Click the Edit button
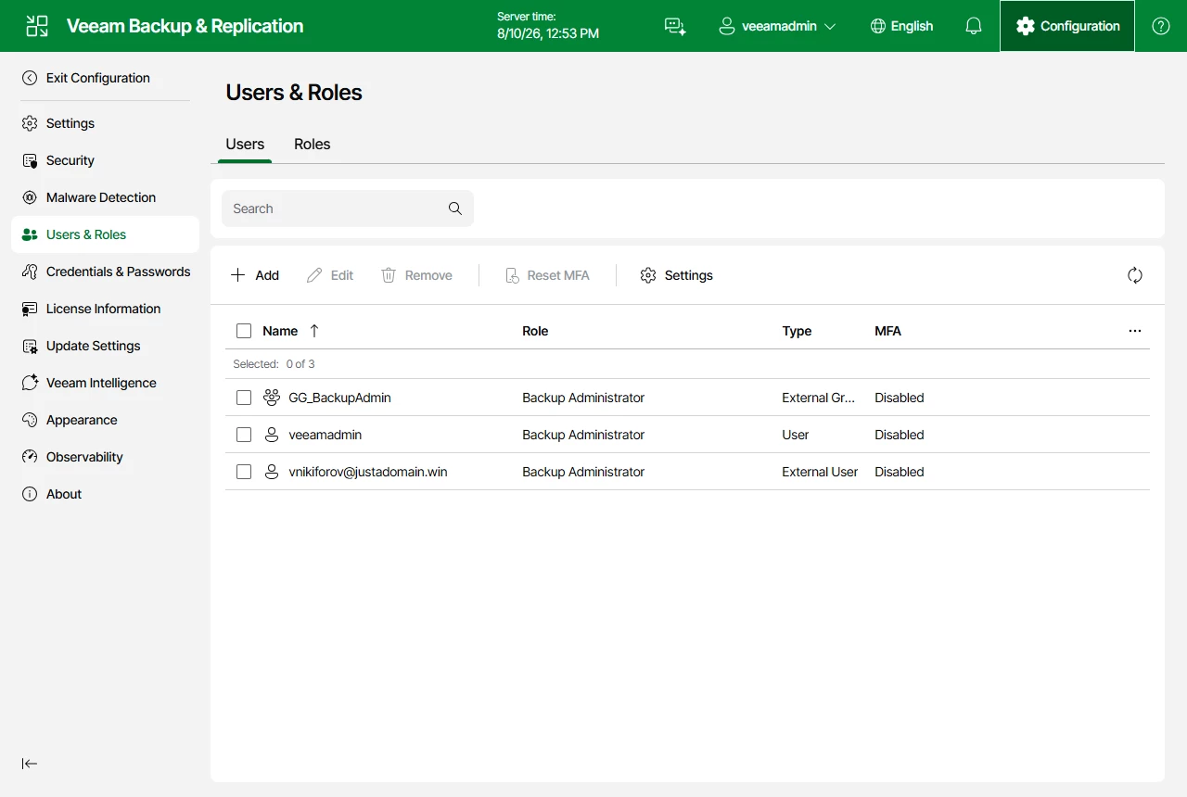Screen dimensions: 1187x797 click(330, 275)
